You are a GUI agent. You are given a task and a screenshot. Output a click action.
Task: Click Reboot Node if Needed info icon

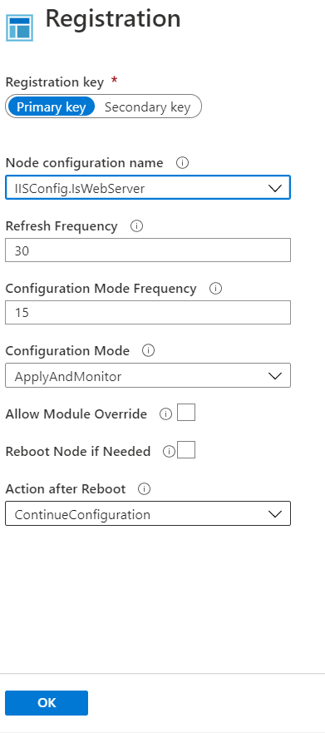click(169, 452)
